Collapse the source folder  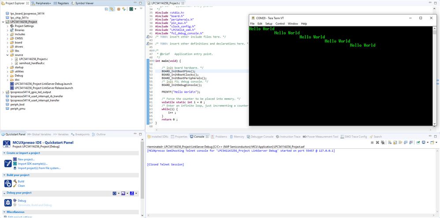[7, 55]
